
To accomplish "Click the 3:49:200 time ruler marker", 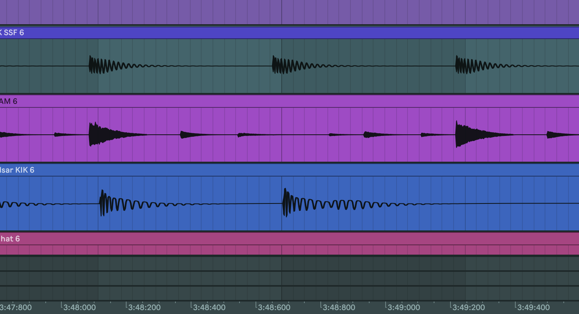I will [468, 307].
